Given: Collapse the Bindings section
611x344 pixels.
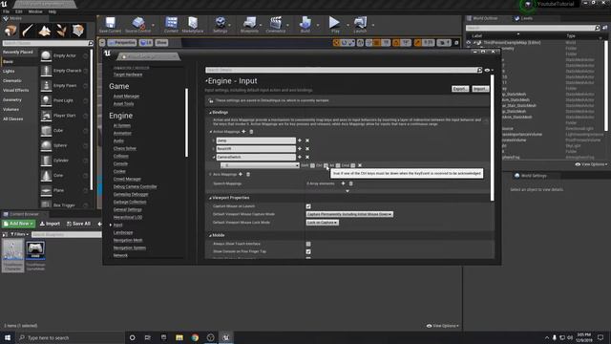Looking at the screenshot, I should pos(210,113).
